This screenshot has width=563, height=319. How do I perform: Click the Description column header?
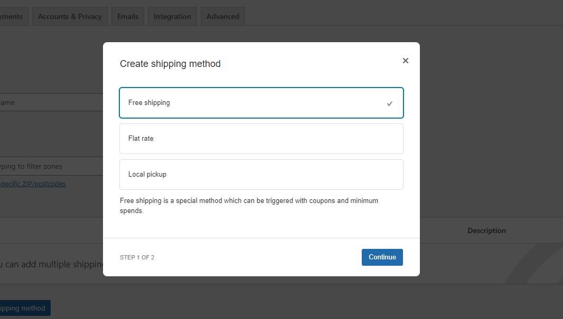486,230
